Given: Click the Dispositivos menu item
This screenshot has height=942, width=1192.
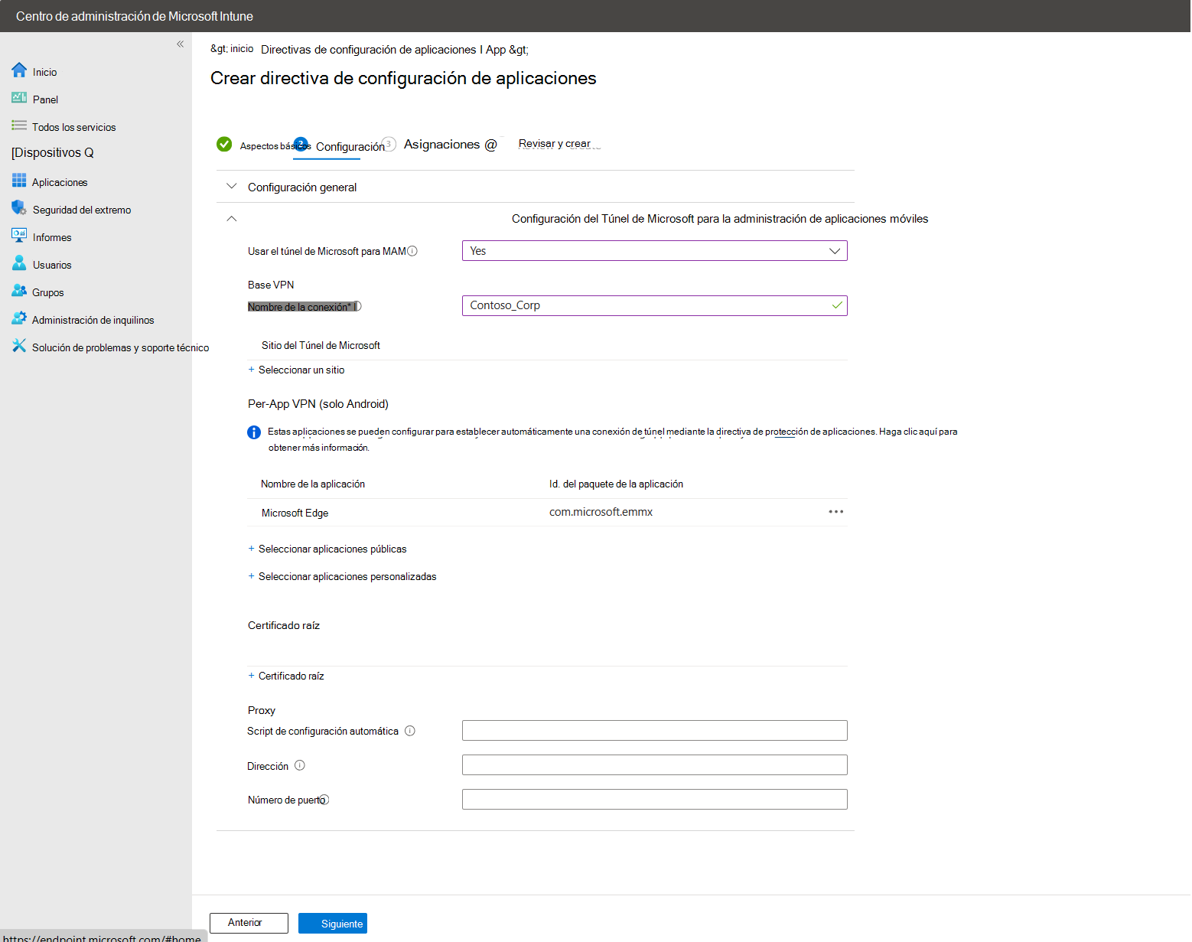Looking at the screenshot, I should click(52, 152).
